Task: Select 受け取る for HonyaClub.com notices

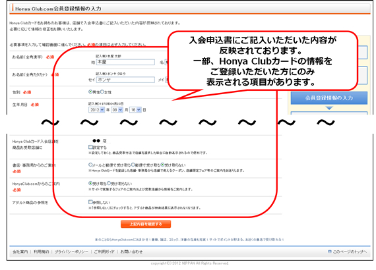Action: 90,183
